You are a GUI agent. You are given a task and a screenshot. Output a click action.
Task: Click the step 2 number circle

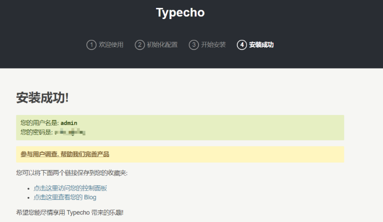[139, 45]
